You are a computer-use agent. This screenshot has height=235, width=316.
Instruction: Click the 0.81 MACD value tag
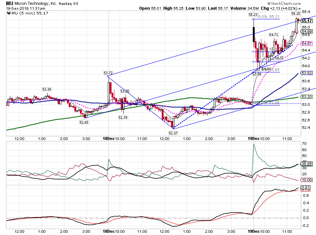[306, 187]
